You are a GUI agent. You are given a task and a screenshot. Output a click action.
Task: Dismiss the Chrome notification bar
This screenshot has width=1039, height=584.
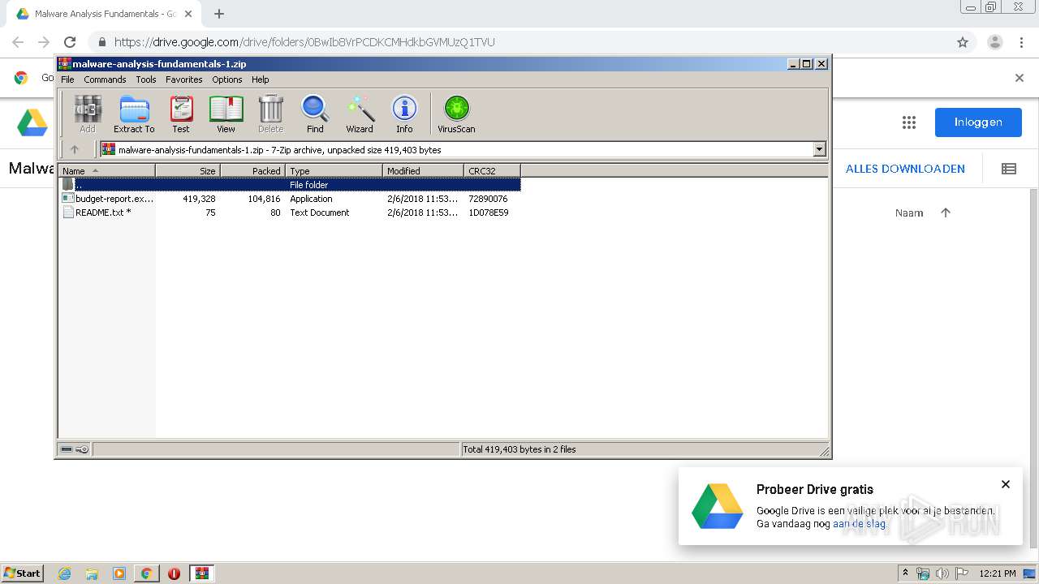tap(1020, 78)
